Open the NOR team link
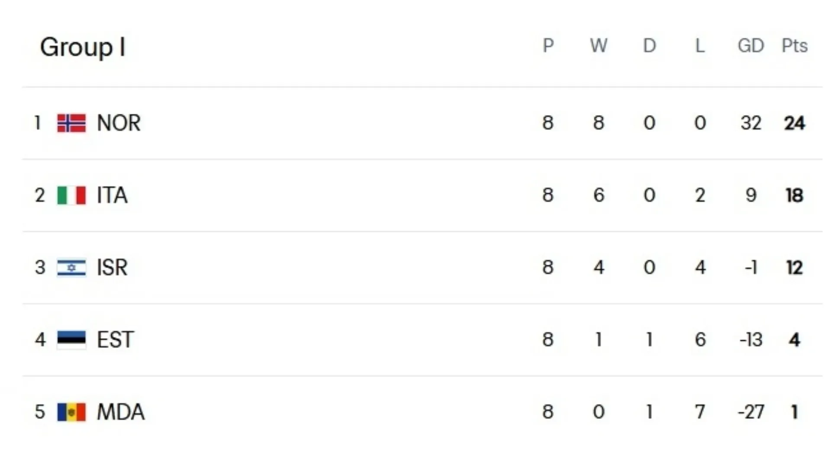Image resolution: width=831 pixels, height=467 pixels. (119, 123)
